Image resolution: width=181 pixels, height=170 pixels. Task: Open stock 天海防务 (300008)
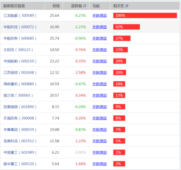20,118
